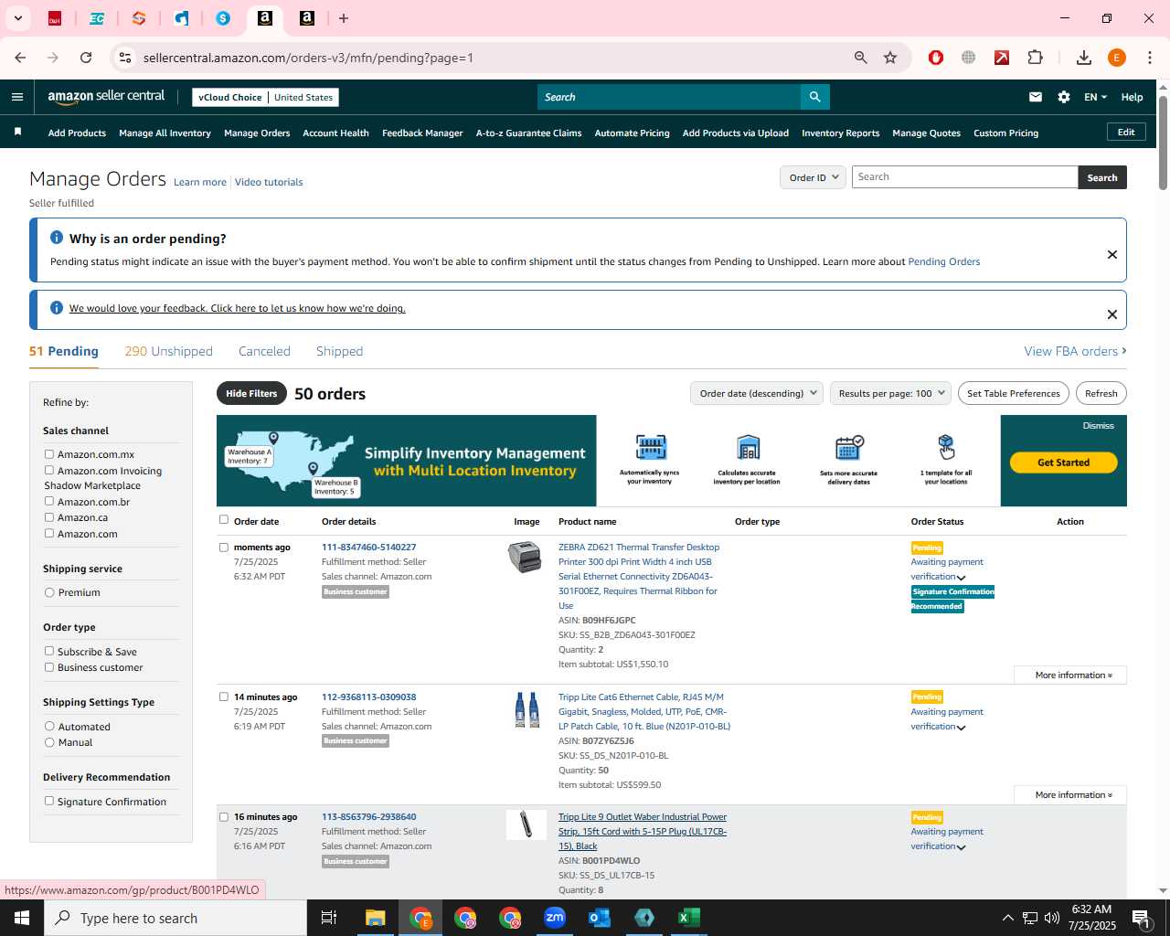The image size is (1170, 936).
Task: Open the browser downloads icon
Action: (1084, 58)
